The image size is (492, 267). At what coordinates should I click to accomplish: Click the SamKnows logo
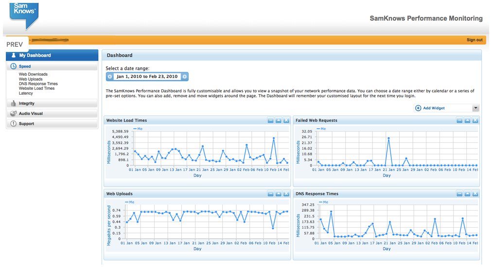[24, 14]
